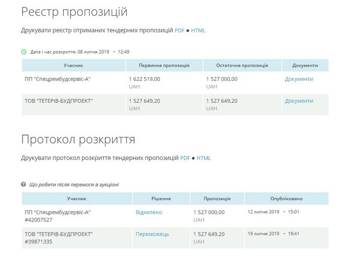Click the Переможець decision link
The image size is (347, 259).
tap(152, 234)
